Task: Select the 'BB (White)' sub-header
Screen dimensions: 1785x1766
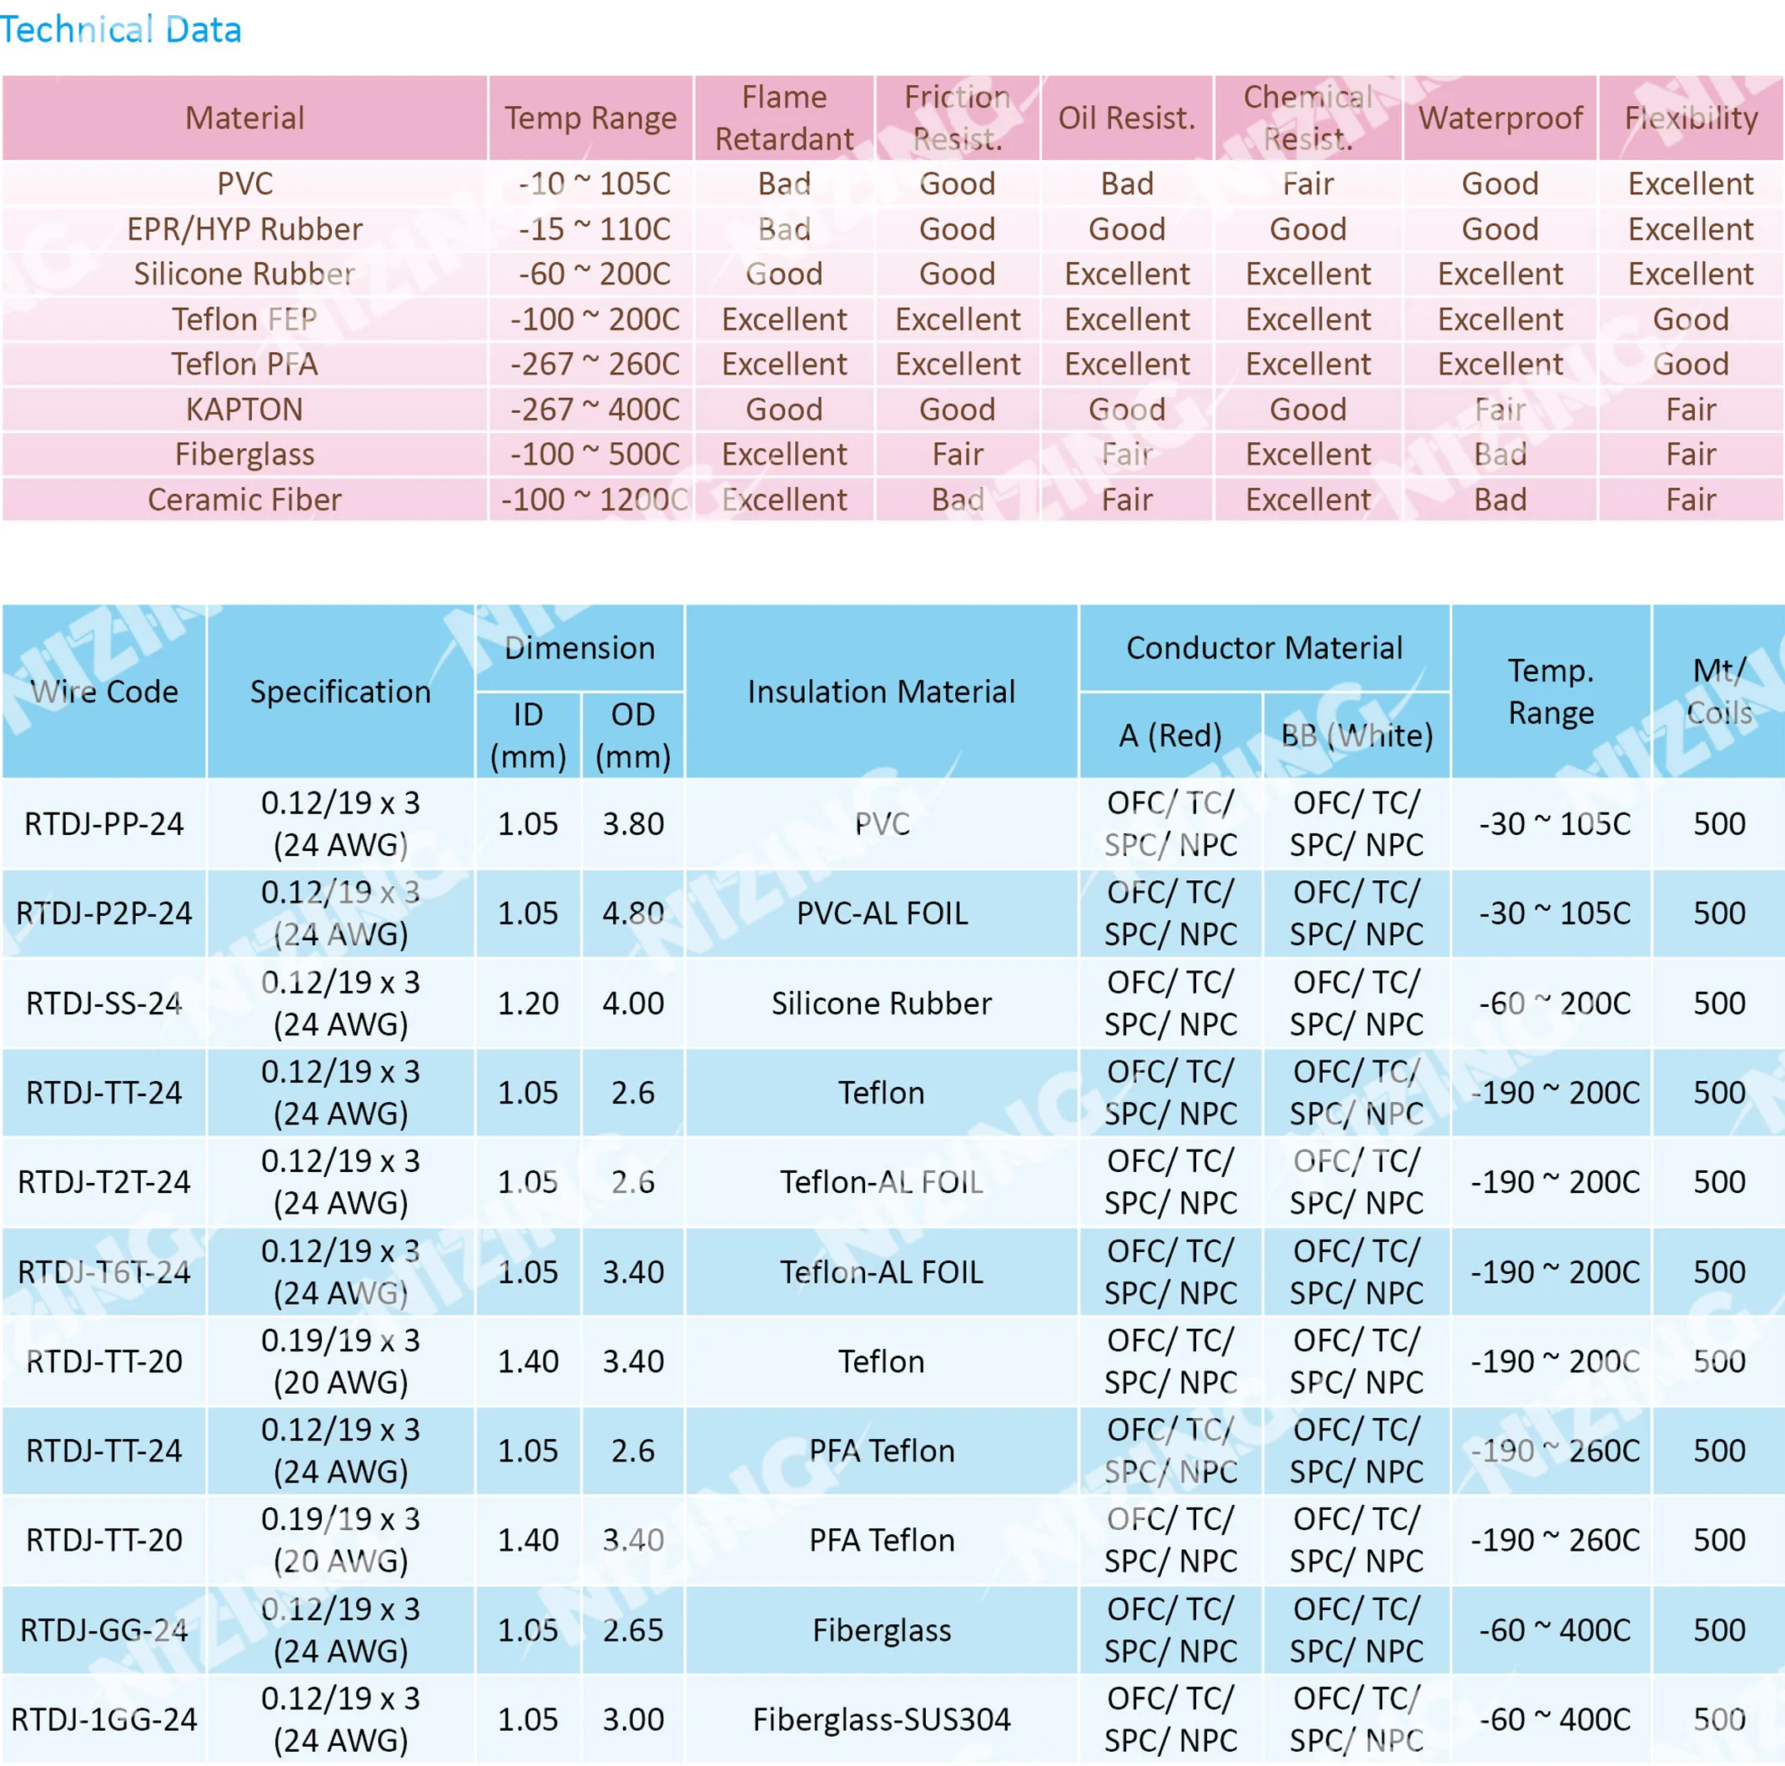Action: 1356,736
